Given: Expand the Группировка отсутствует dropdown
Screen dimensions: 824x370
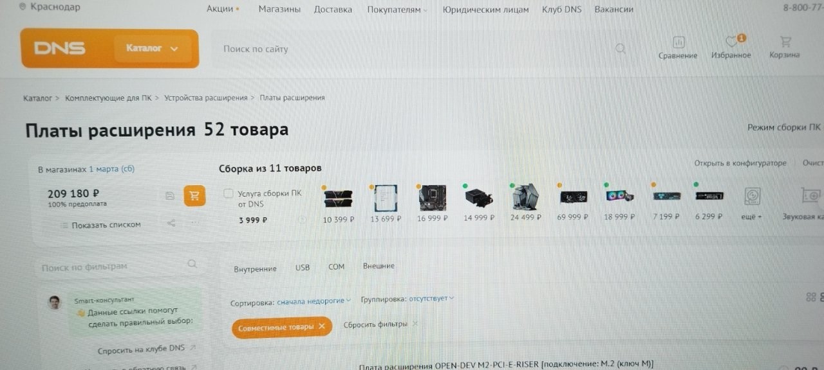Looking at the screenshot, I should point(431,299).
